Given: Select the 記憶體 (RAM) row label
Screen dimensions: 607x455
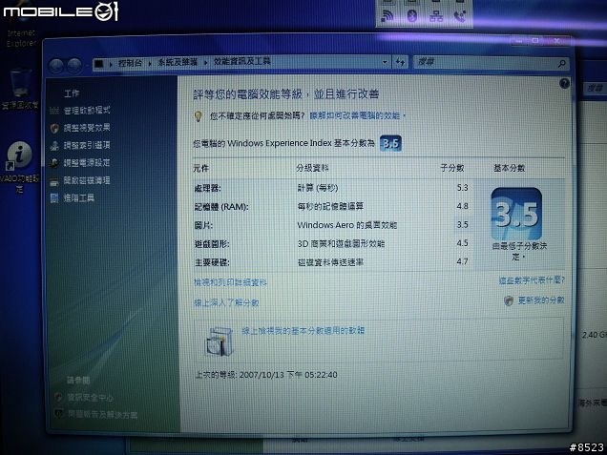Looking at the screenshot, I should 221,207.
